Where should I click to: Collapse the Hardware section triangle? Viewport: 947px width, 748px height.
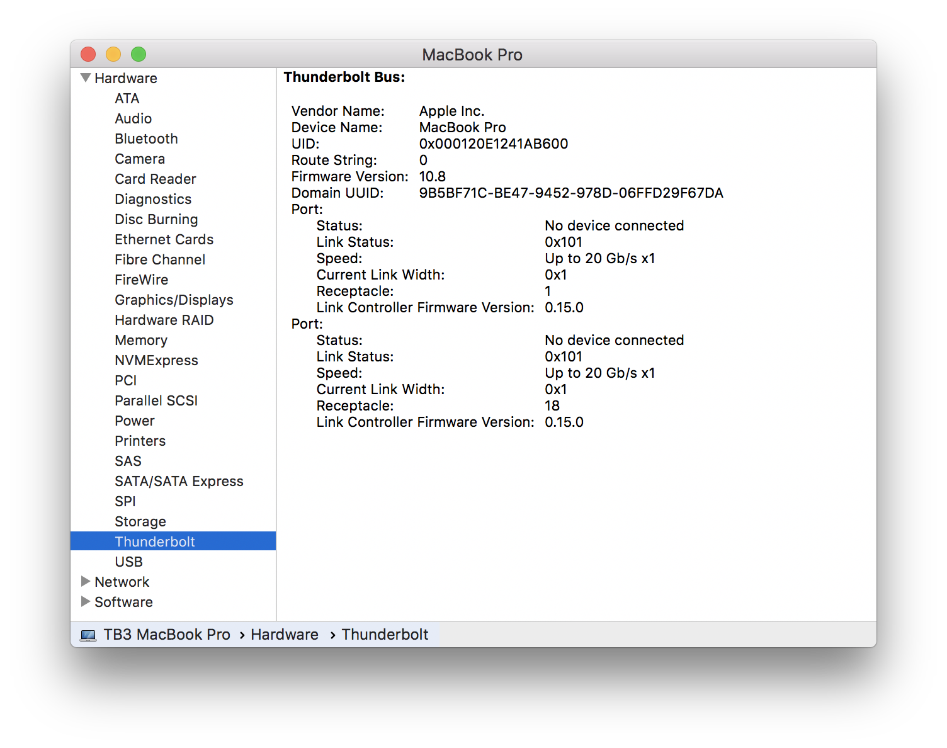pos(86,78)
